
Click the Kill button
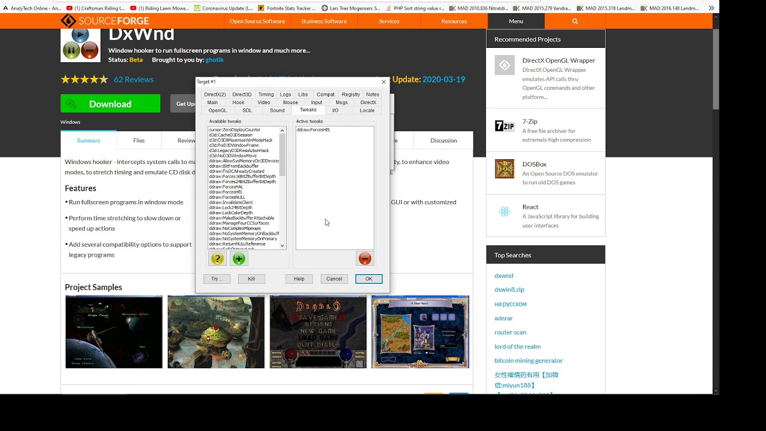point(251,279)
